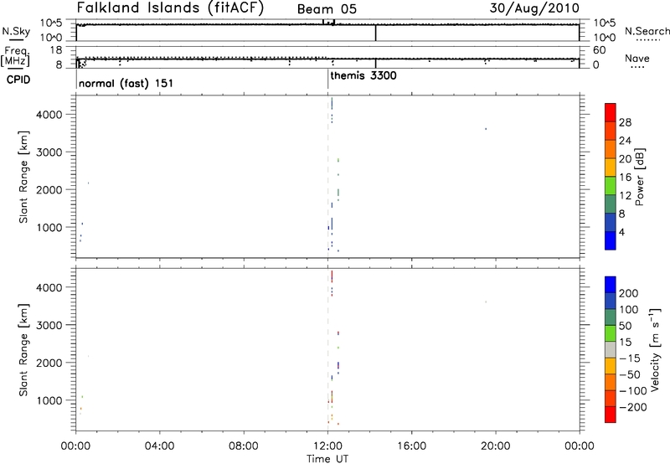This screenshot has height=464, width=670.
Task: Click the red bottom segment of the Velocity colorbar
Action: tap(611, 415)
